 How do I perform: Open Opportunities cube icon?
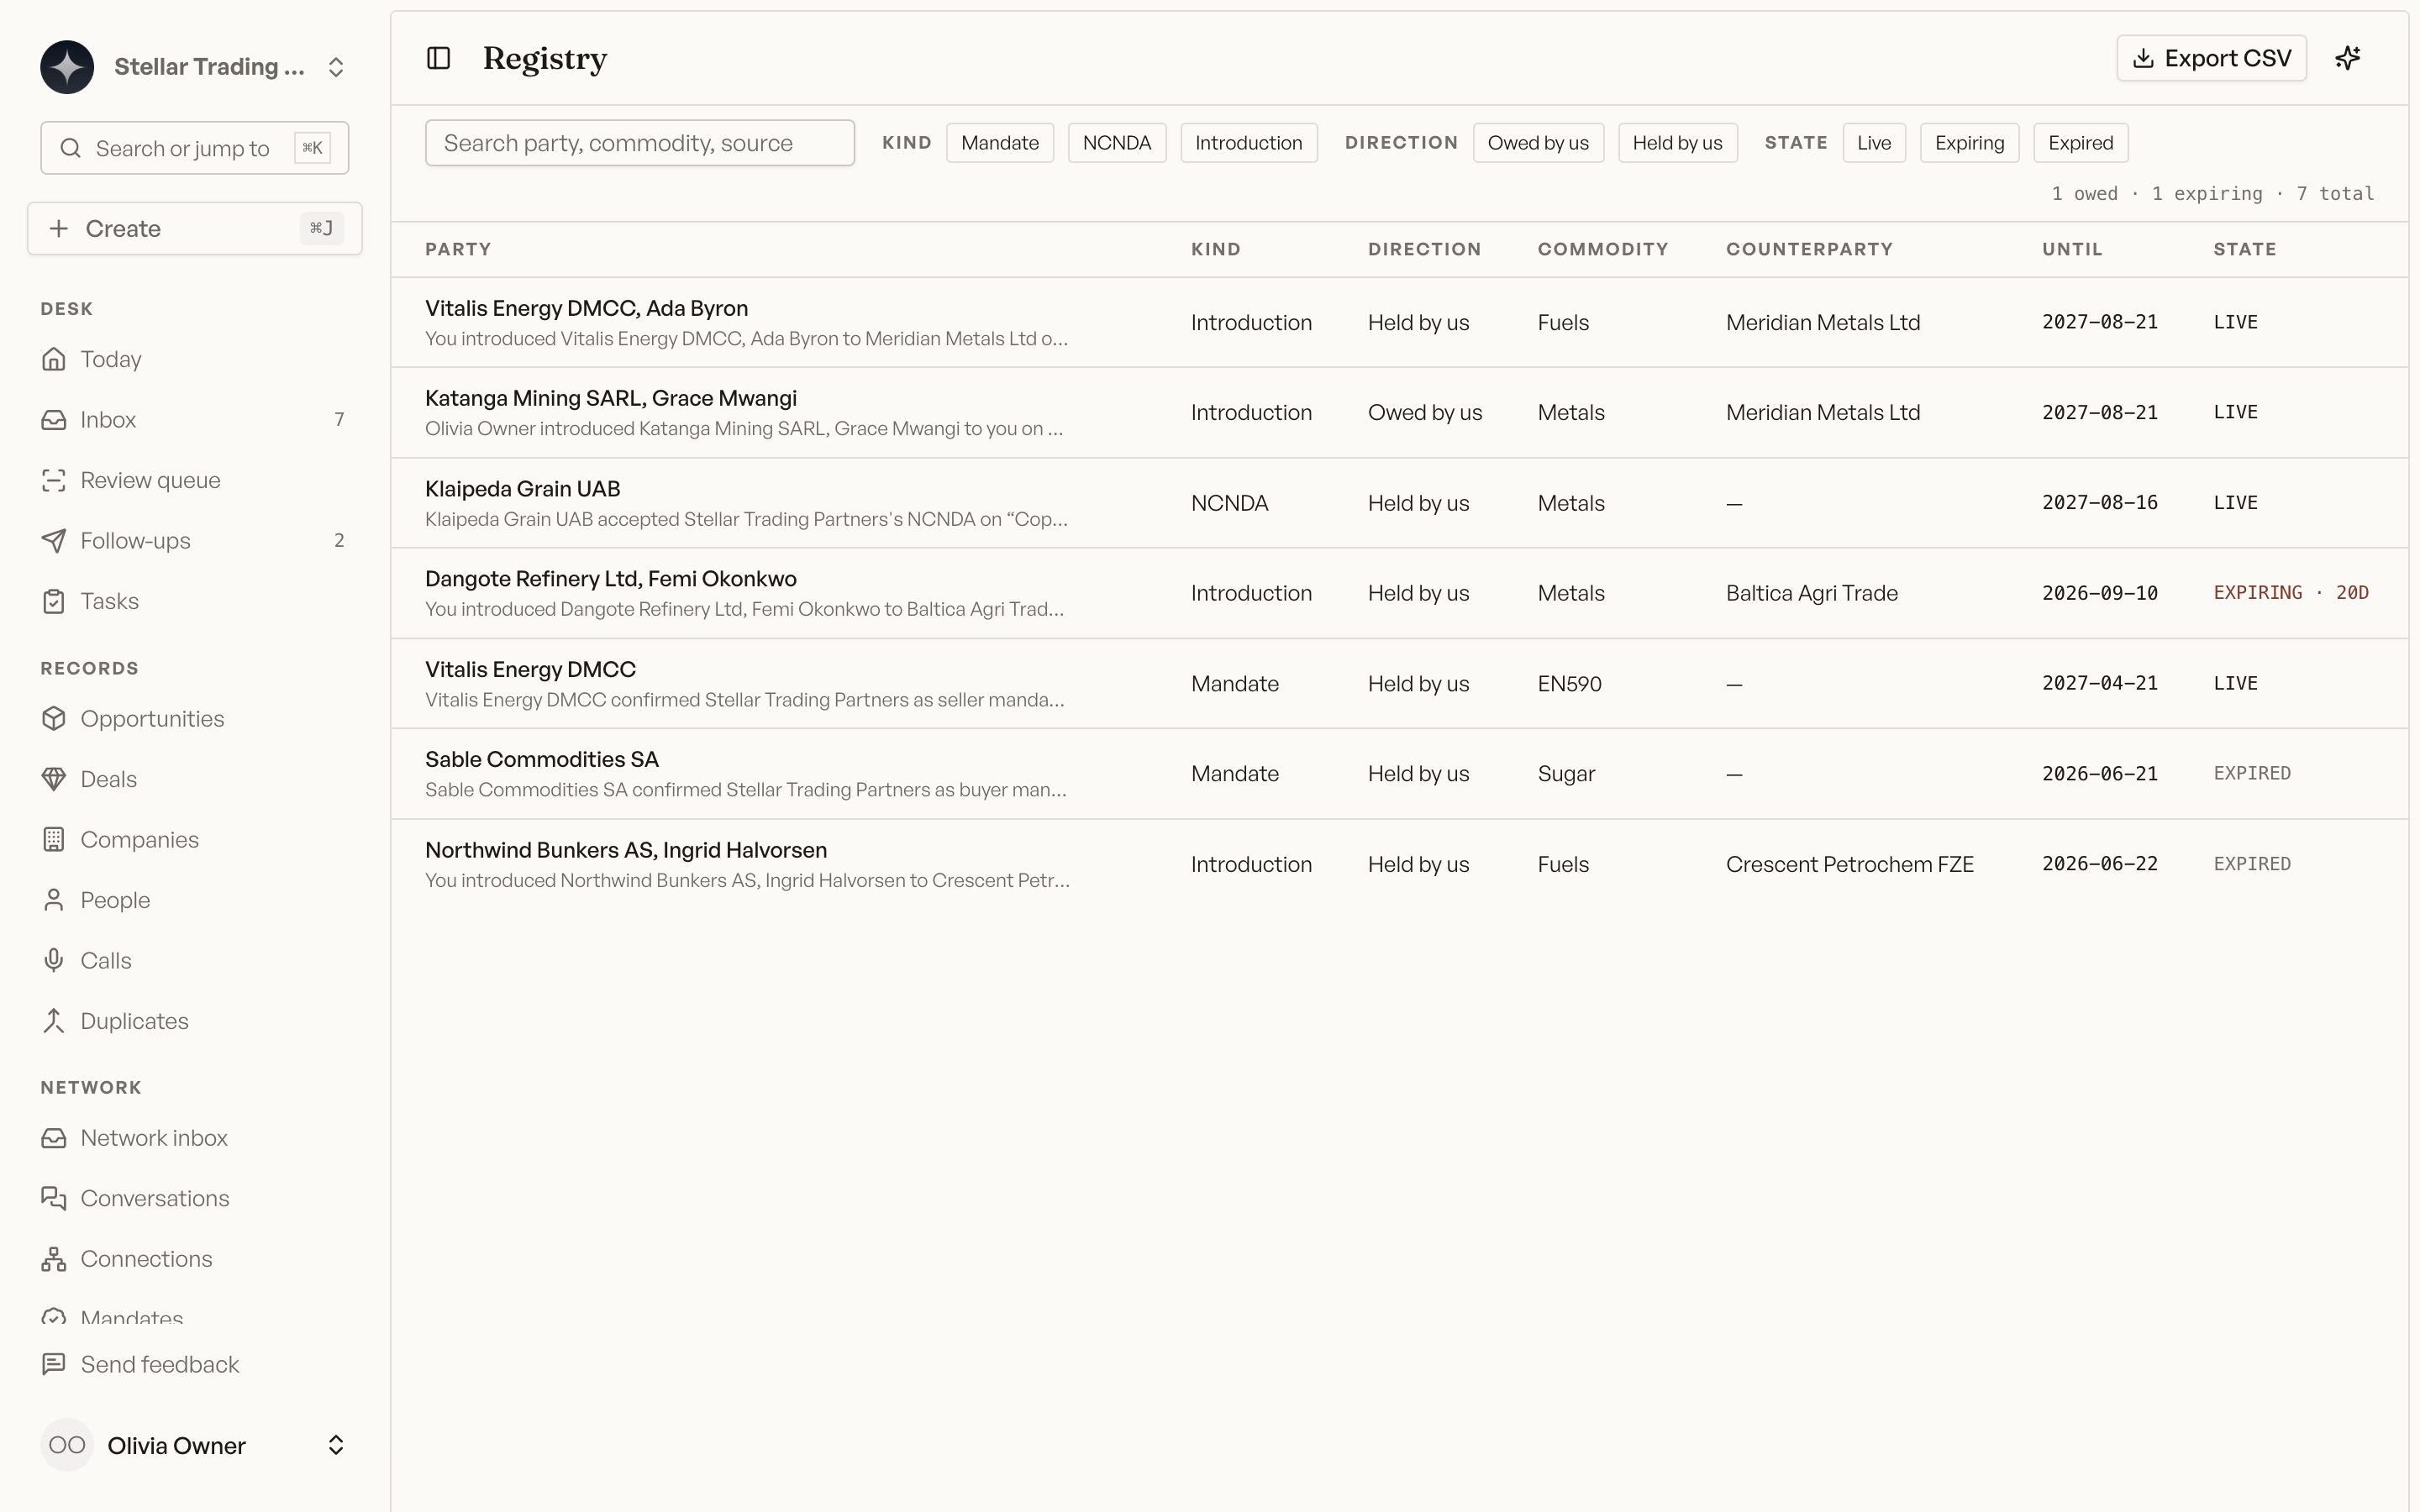[54, 719]
